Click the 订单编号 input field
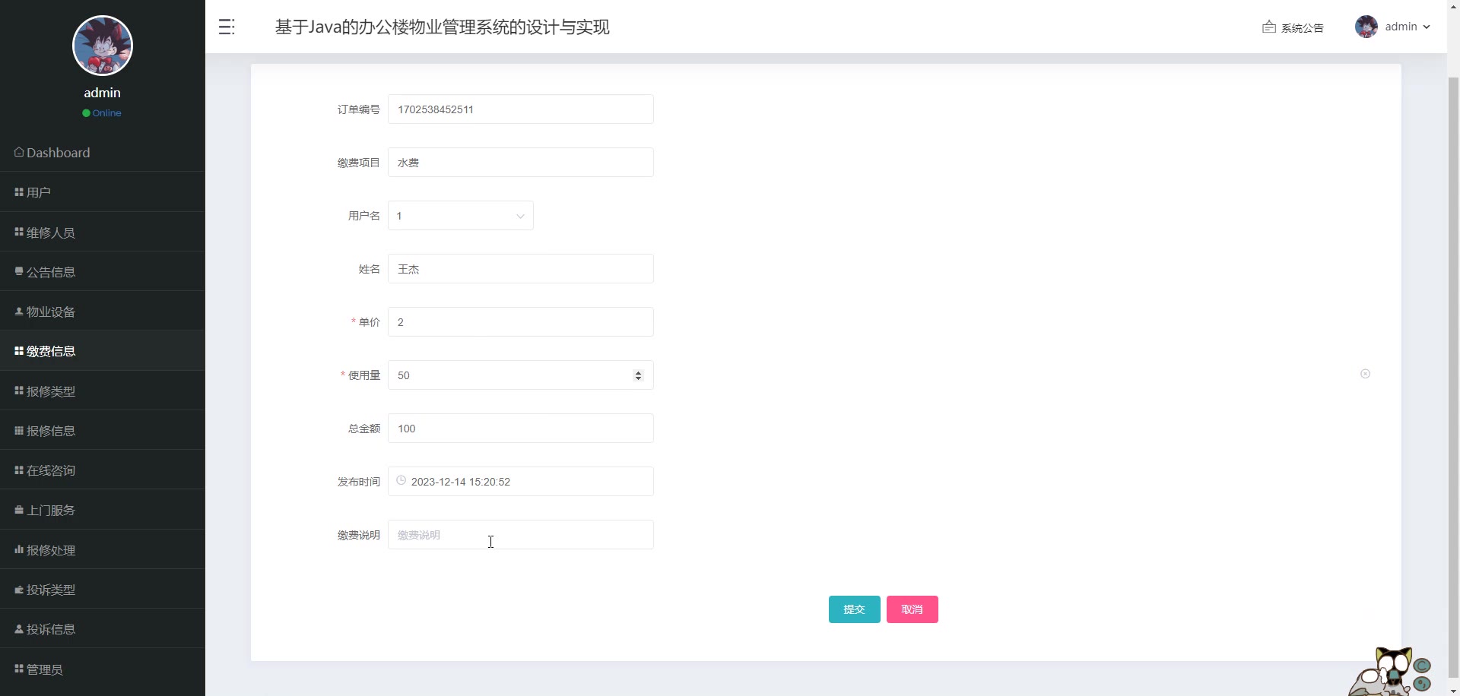Viewport: 1460px width, 696px height. (521, 109)
